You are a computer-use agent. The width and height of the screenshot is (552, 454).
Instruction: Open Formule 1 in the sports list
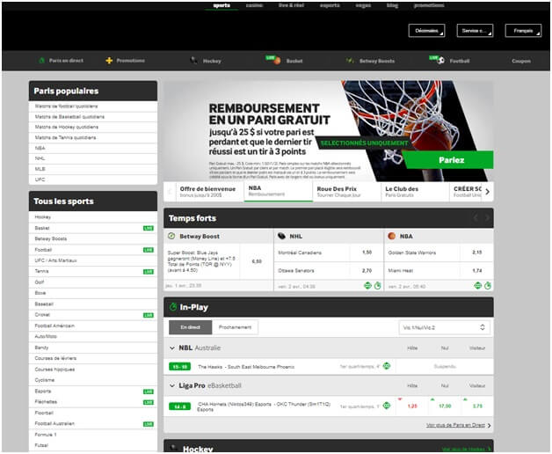pyautogui.click(x=93, y=435)
